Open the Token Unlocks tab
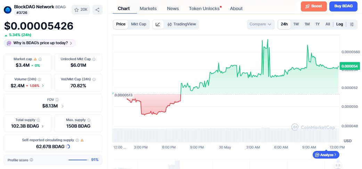Screen dimensions: 362x169 (x=204, y=9)
